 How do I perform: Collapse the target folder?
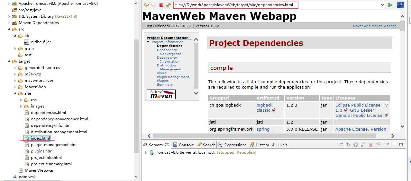point(9,61)
